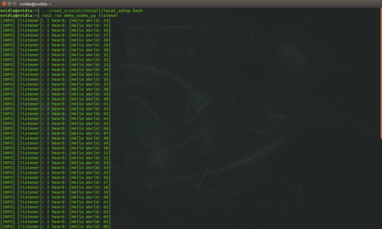Select the line Hello World: 57
Viewport: 382px width, 229px height.
pos(55,183)
